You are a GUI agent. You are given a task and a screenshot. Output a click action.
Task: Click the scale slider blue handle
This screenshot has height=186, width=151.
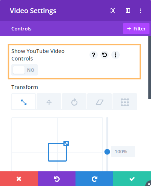coord(107,152)
